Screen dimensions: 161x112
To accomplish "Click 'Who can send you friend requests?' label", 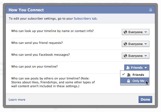I will pos(37,43).
